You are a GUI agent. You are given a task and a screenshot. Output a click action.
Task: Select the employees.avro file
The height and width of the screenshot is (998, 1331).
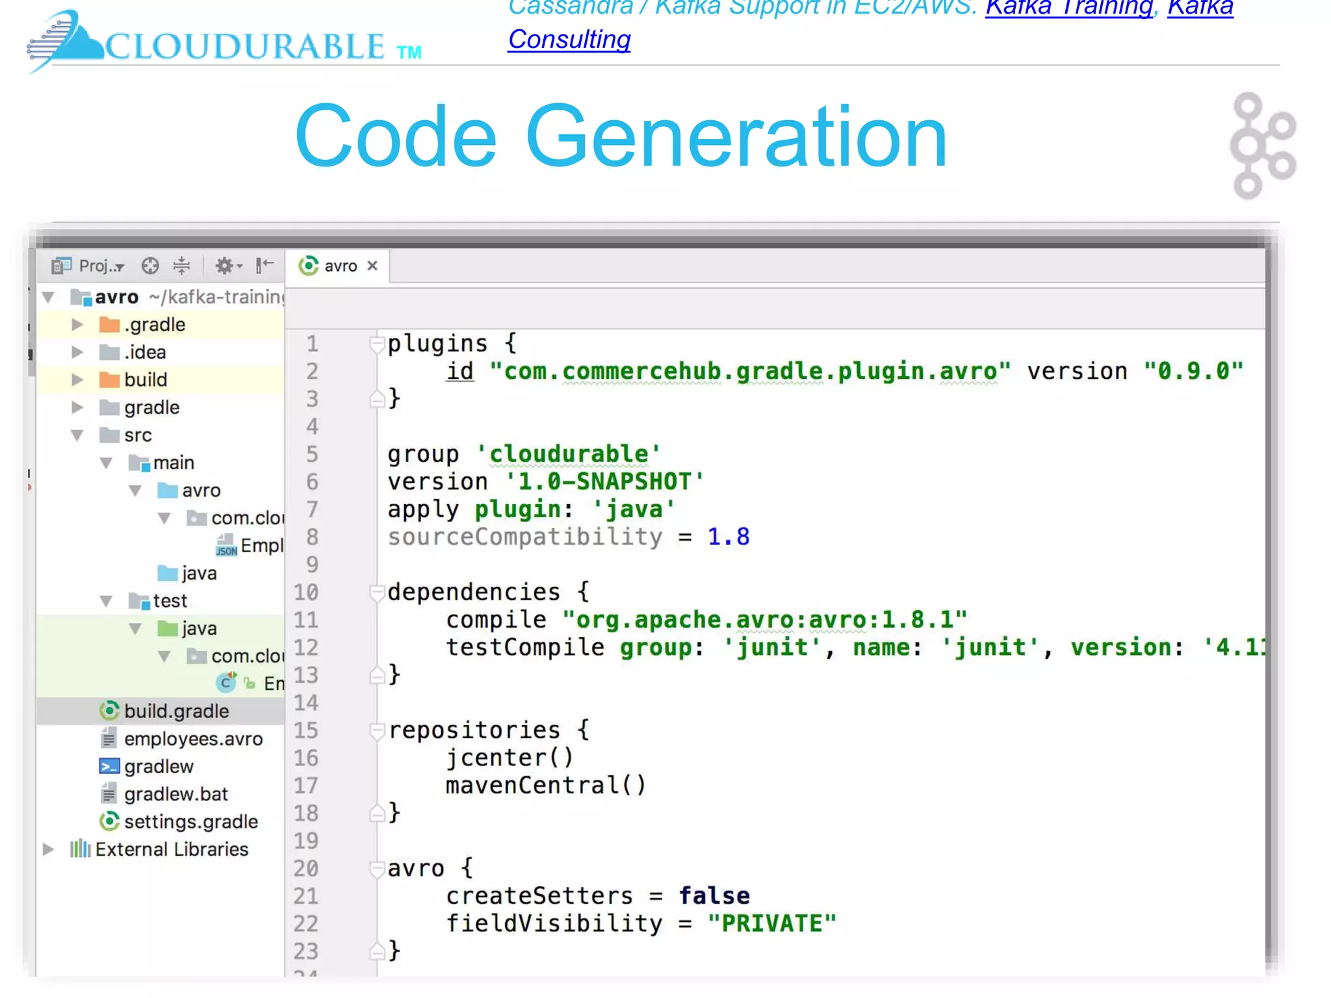pyautogui.click(x=193, y=739)
